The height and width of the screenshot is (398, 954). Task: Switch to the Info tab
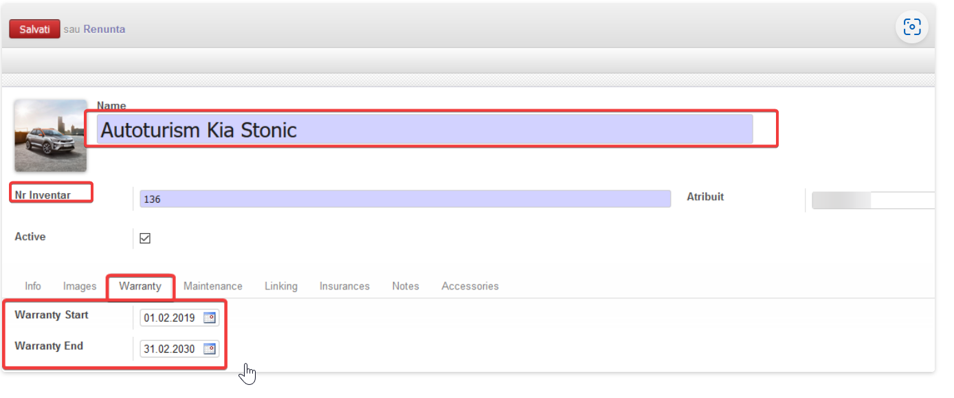pyautogui.click(x=33, y=286)
